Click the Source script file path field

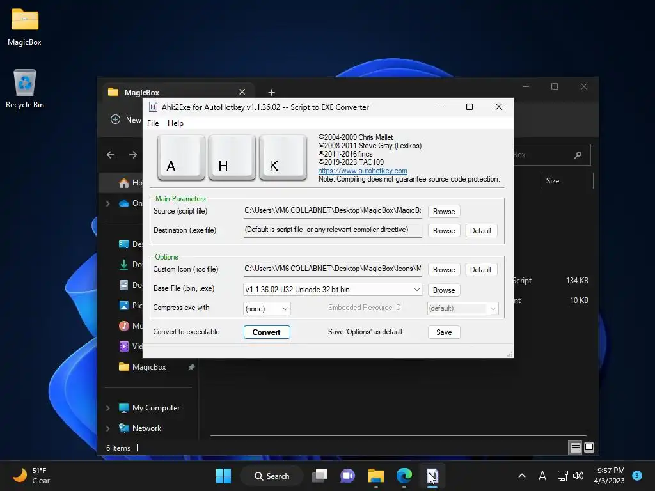point(333,211)
